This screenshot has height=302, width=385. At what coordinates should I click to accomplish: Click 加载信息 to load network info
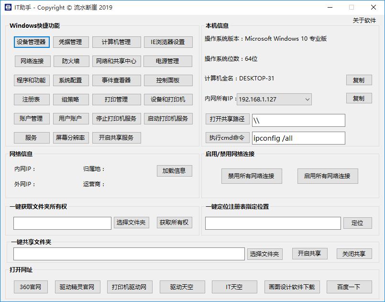[175, 171]
